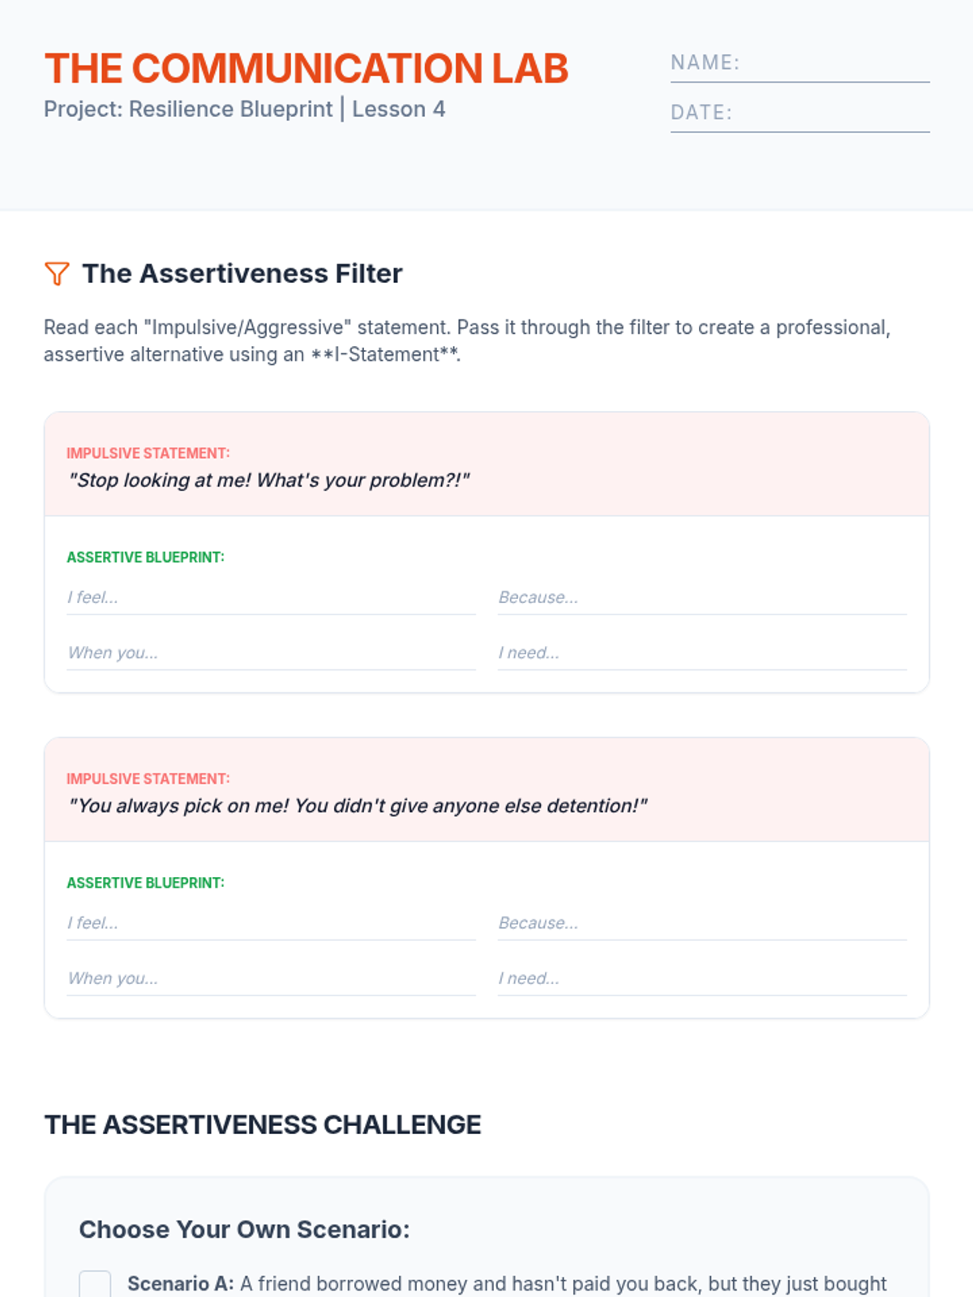The height and width of the screenshot is (1297, 973).
Task: Click the orange funnel filter icon
Action: point(57,274)
